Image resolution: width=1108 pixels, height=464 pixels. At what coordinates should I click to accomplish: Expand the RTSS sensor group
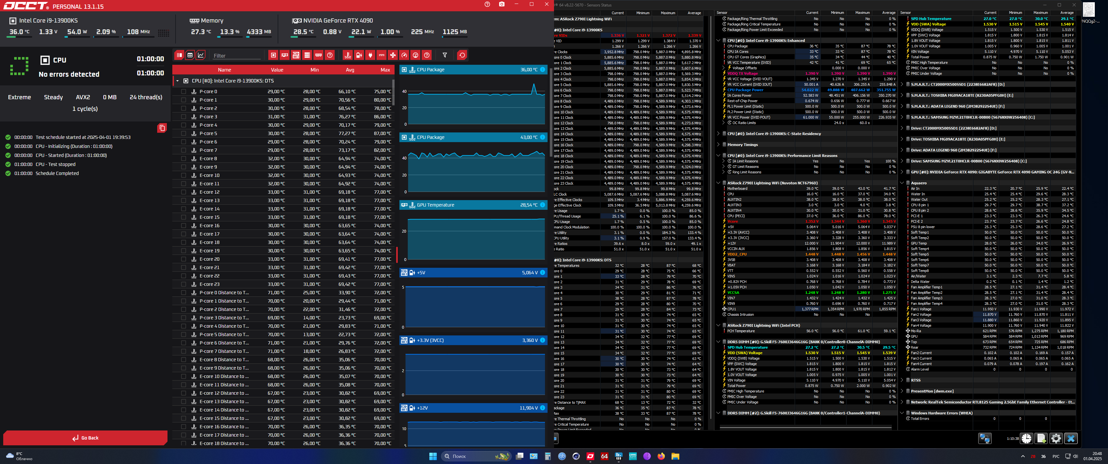click(902, 380)
